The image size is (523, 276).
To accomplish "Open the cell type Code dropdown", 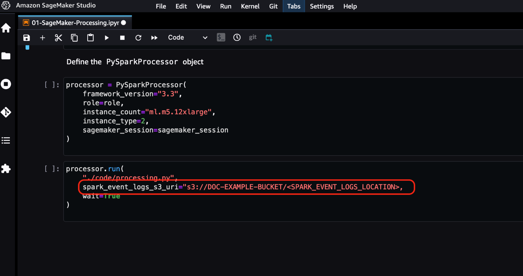I will pyautogui.click(x=188, y=38).
